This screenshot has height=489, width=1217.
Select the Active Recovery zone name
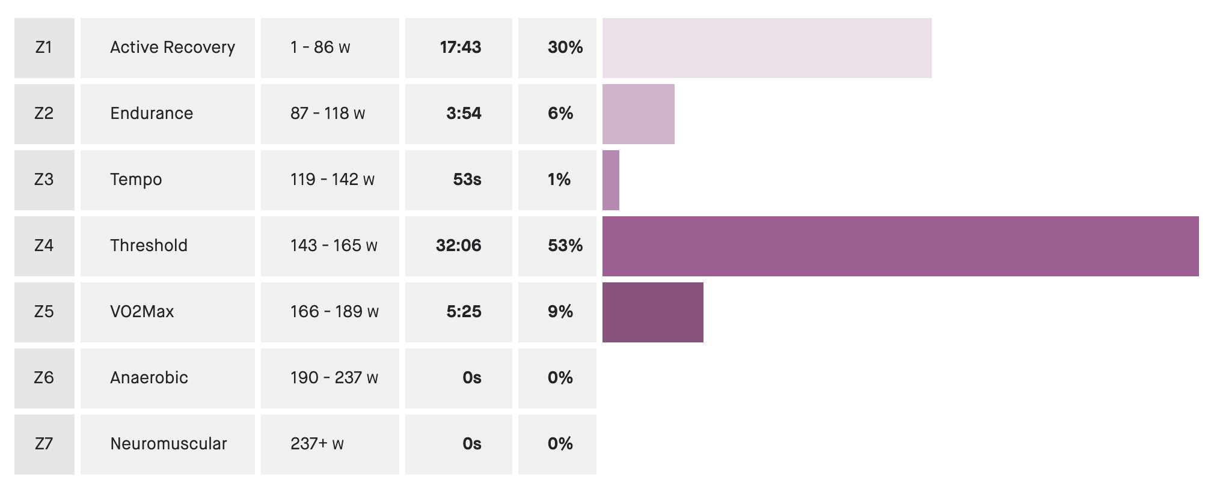[x=172, y=47]
